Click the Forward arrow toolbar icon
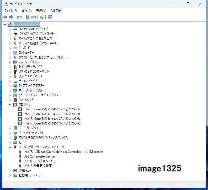This screenshot has width=208, height=190. pyautogui.click(x=11, y=17)
